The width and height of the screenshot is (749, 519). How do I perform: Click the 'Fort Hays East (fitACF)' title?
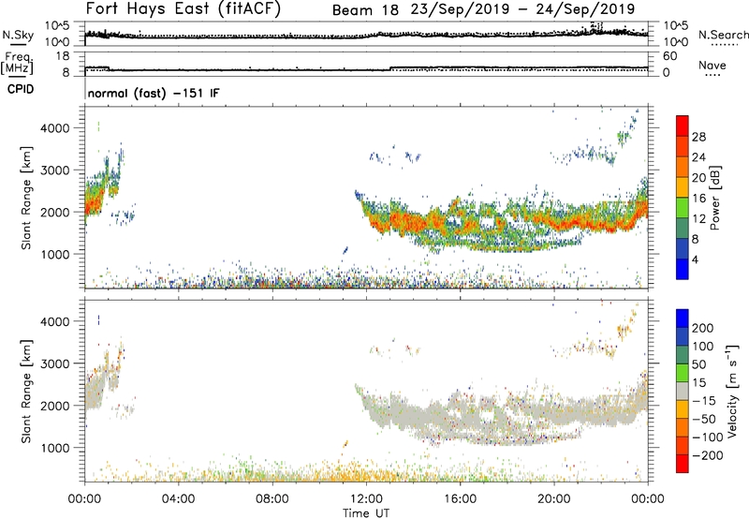pos(184,9)
